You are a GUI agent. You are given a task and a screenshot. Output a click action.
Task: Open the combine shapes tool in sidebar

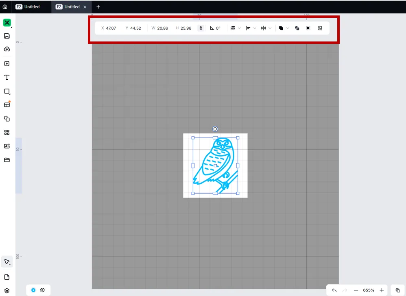pyautogui.click(x=7, y=119)
